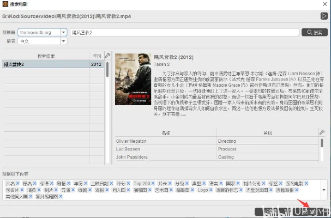Image resolution: width=331 pixels, height=218 pixels.
Task: Remove the 光盘封面图 tag with its X
Action: click(271, 190)
